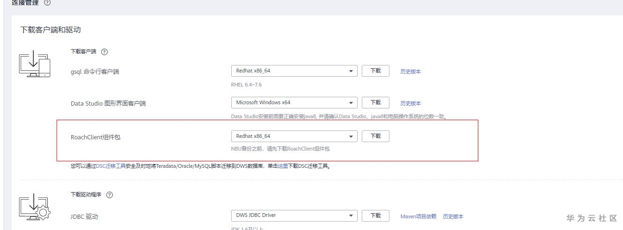Open 历史版本 link for Data Studio
623x230 pixels.
coord(410,103)
